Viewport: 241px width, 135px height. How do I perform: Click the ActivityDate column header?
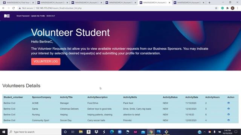click(192, 97)
